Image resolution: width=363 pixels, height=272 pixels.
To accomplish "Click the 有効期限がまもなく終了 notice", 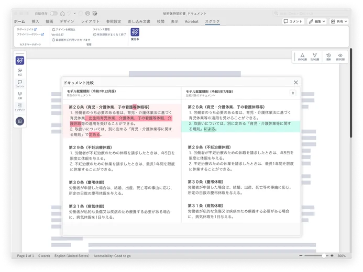I will 109,35.
